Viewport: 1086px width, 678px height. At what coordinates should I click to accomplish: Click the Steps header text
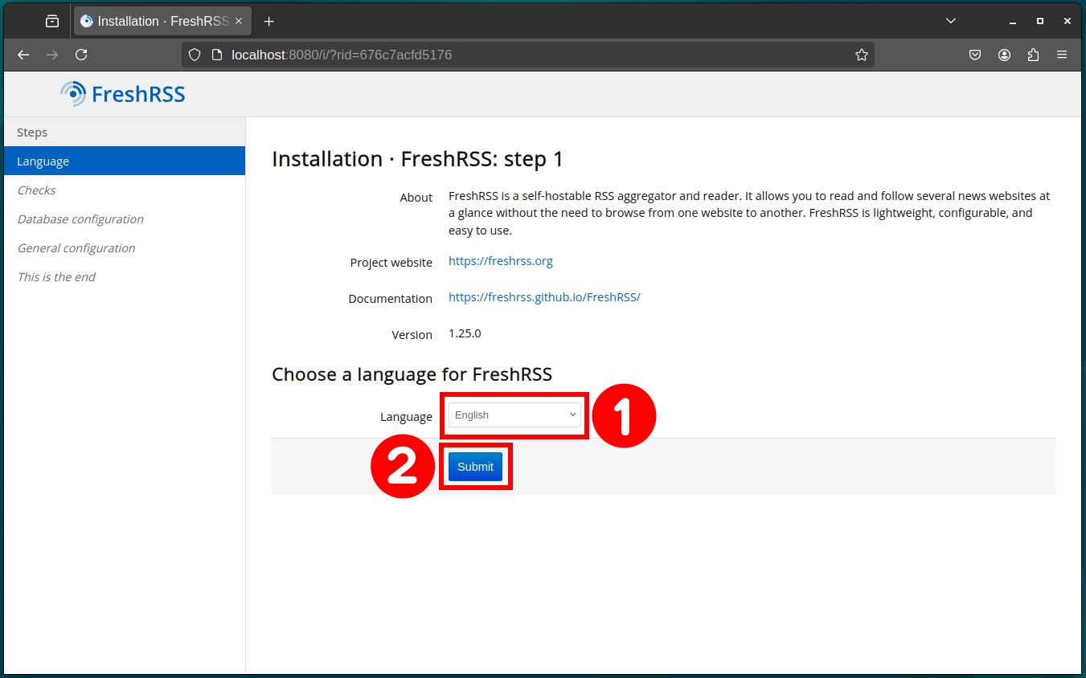[x=32, y=133]
